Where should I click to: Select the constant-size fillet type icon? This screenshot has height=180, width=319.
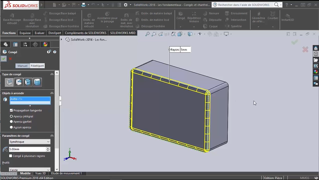tap(8, 82)
